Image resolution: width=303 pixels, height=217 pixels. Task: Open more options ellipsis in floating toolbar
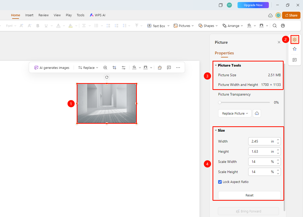pos(178,68)
